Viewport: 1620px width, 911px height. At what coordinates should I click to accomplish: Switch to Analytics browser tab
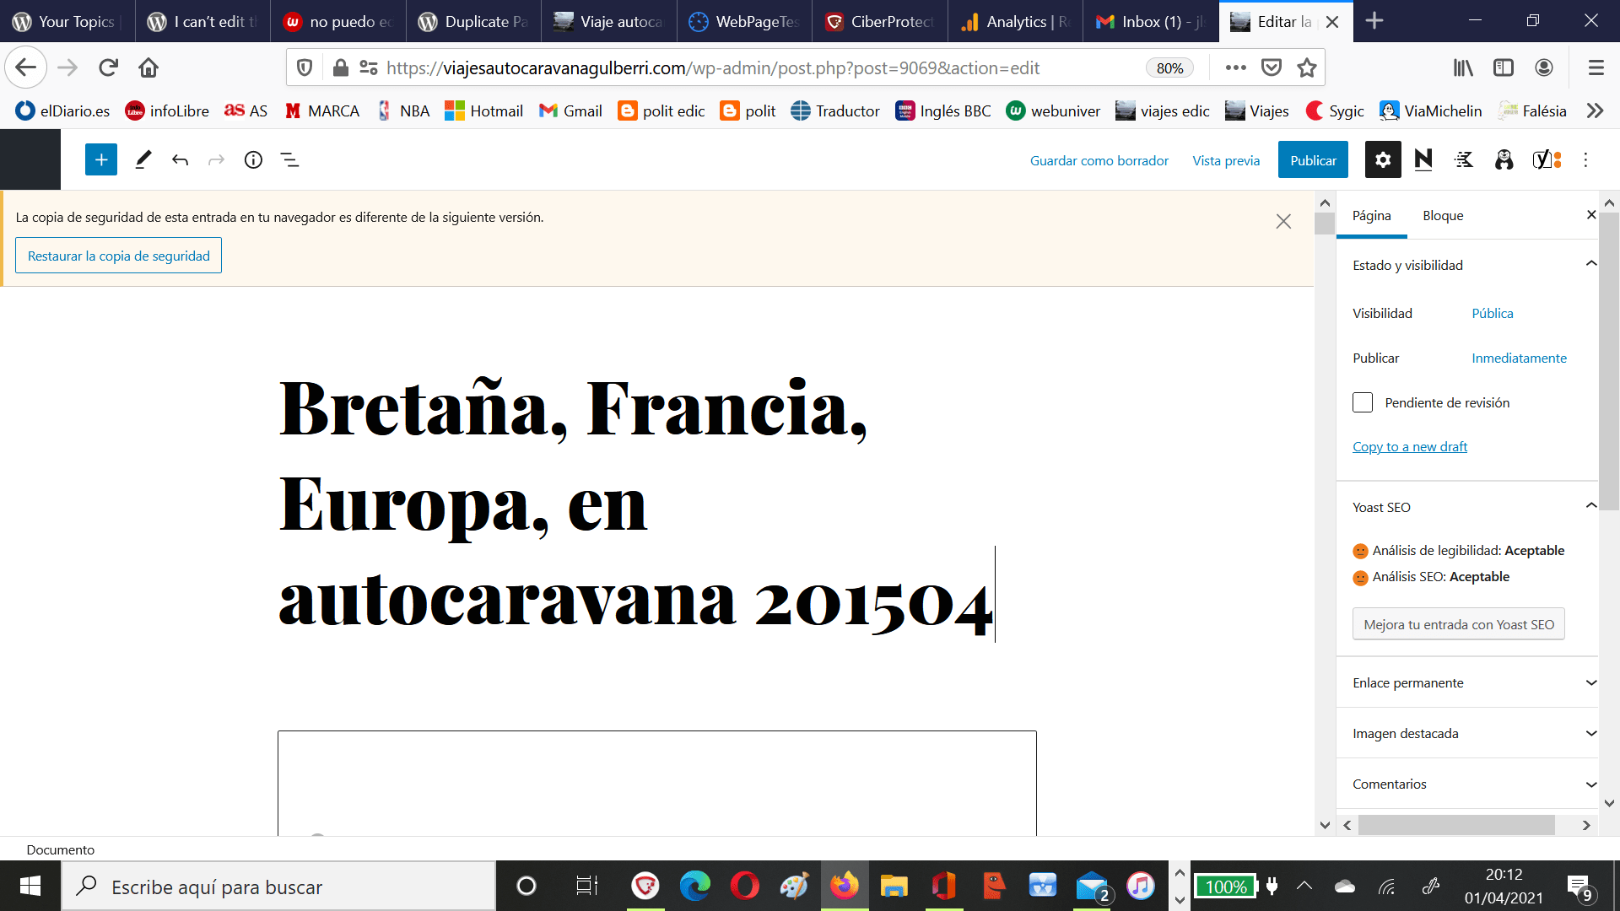[x=1015, y=21]
